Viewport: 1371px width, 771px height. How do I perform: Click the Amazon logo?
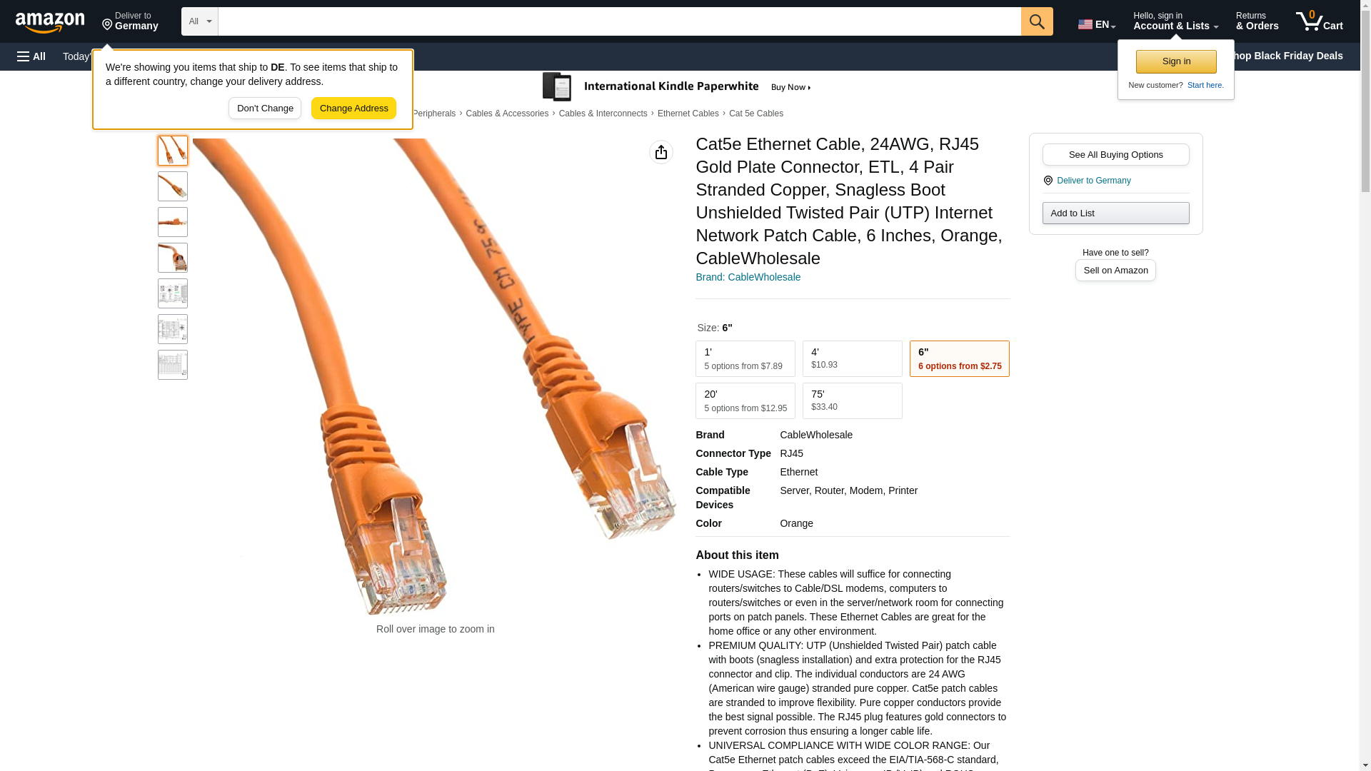50,22
